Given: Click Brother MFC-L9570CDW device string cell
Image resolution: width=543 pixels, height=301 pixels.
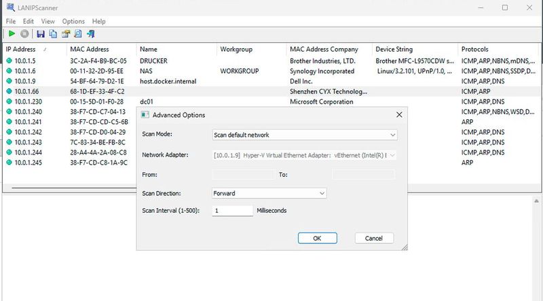Looking at the screenshot, I should click(x=415, y=60).
